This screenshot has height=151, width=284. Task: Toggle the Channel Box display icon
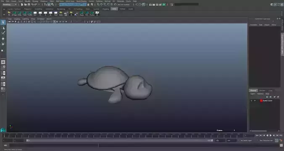click(281, 5)
